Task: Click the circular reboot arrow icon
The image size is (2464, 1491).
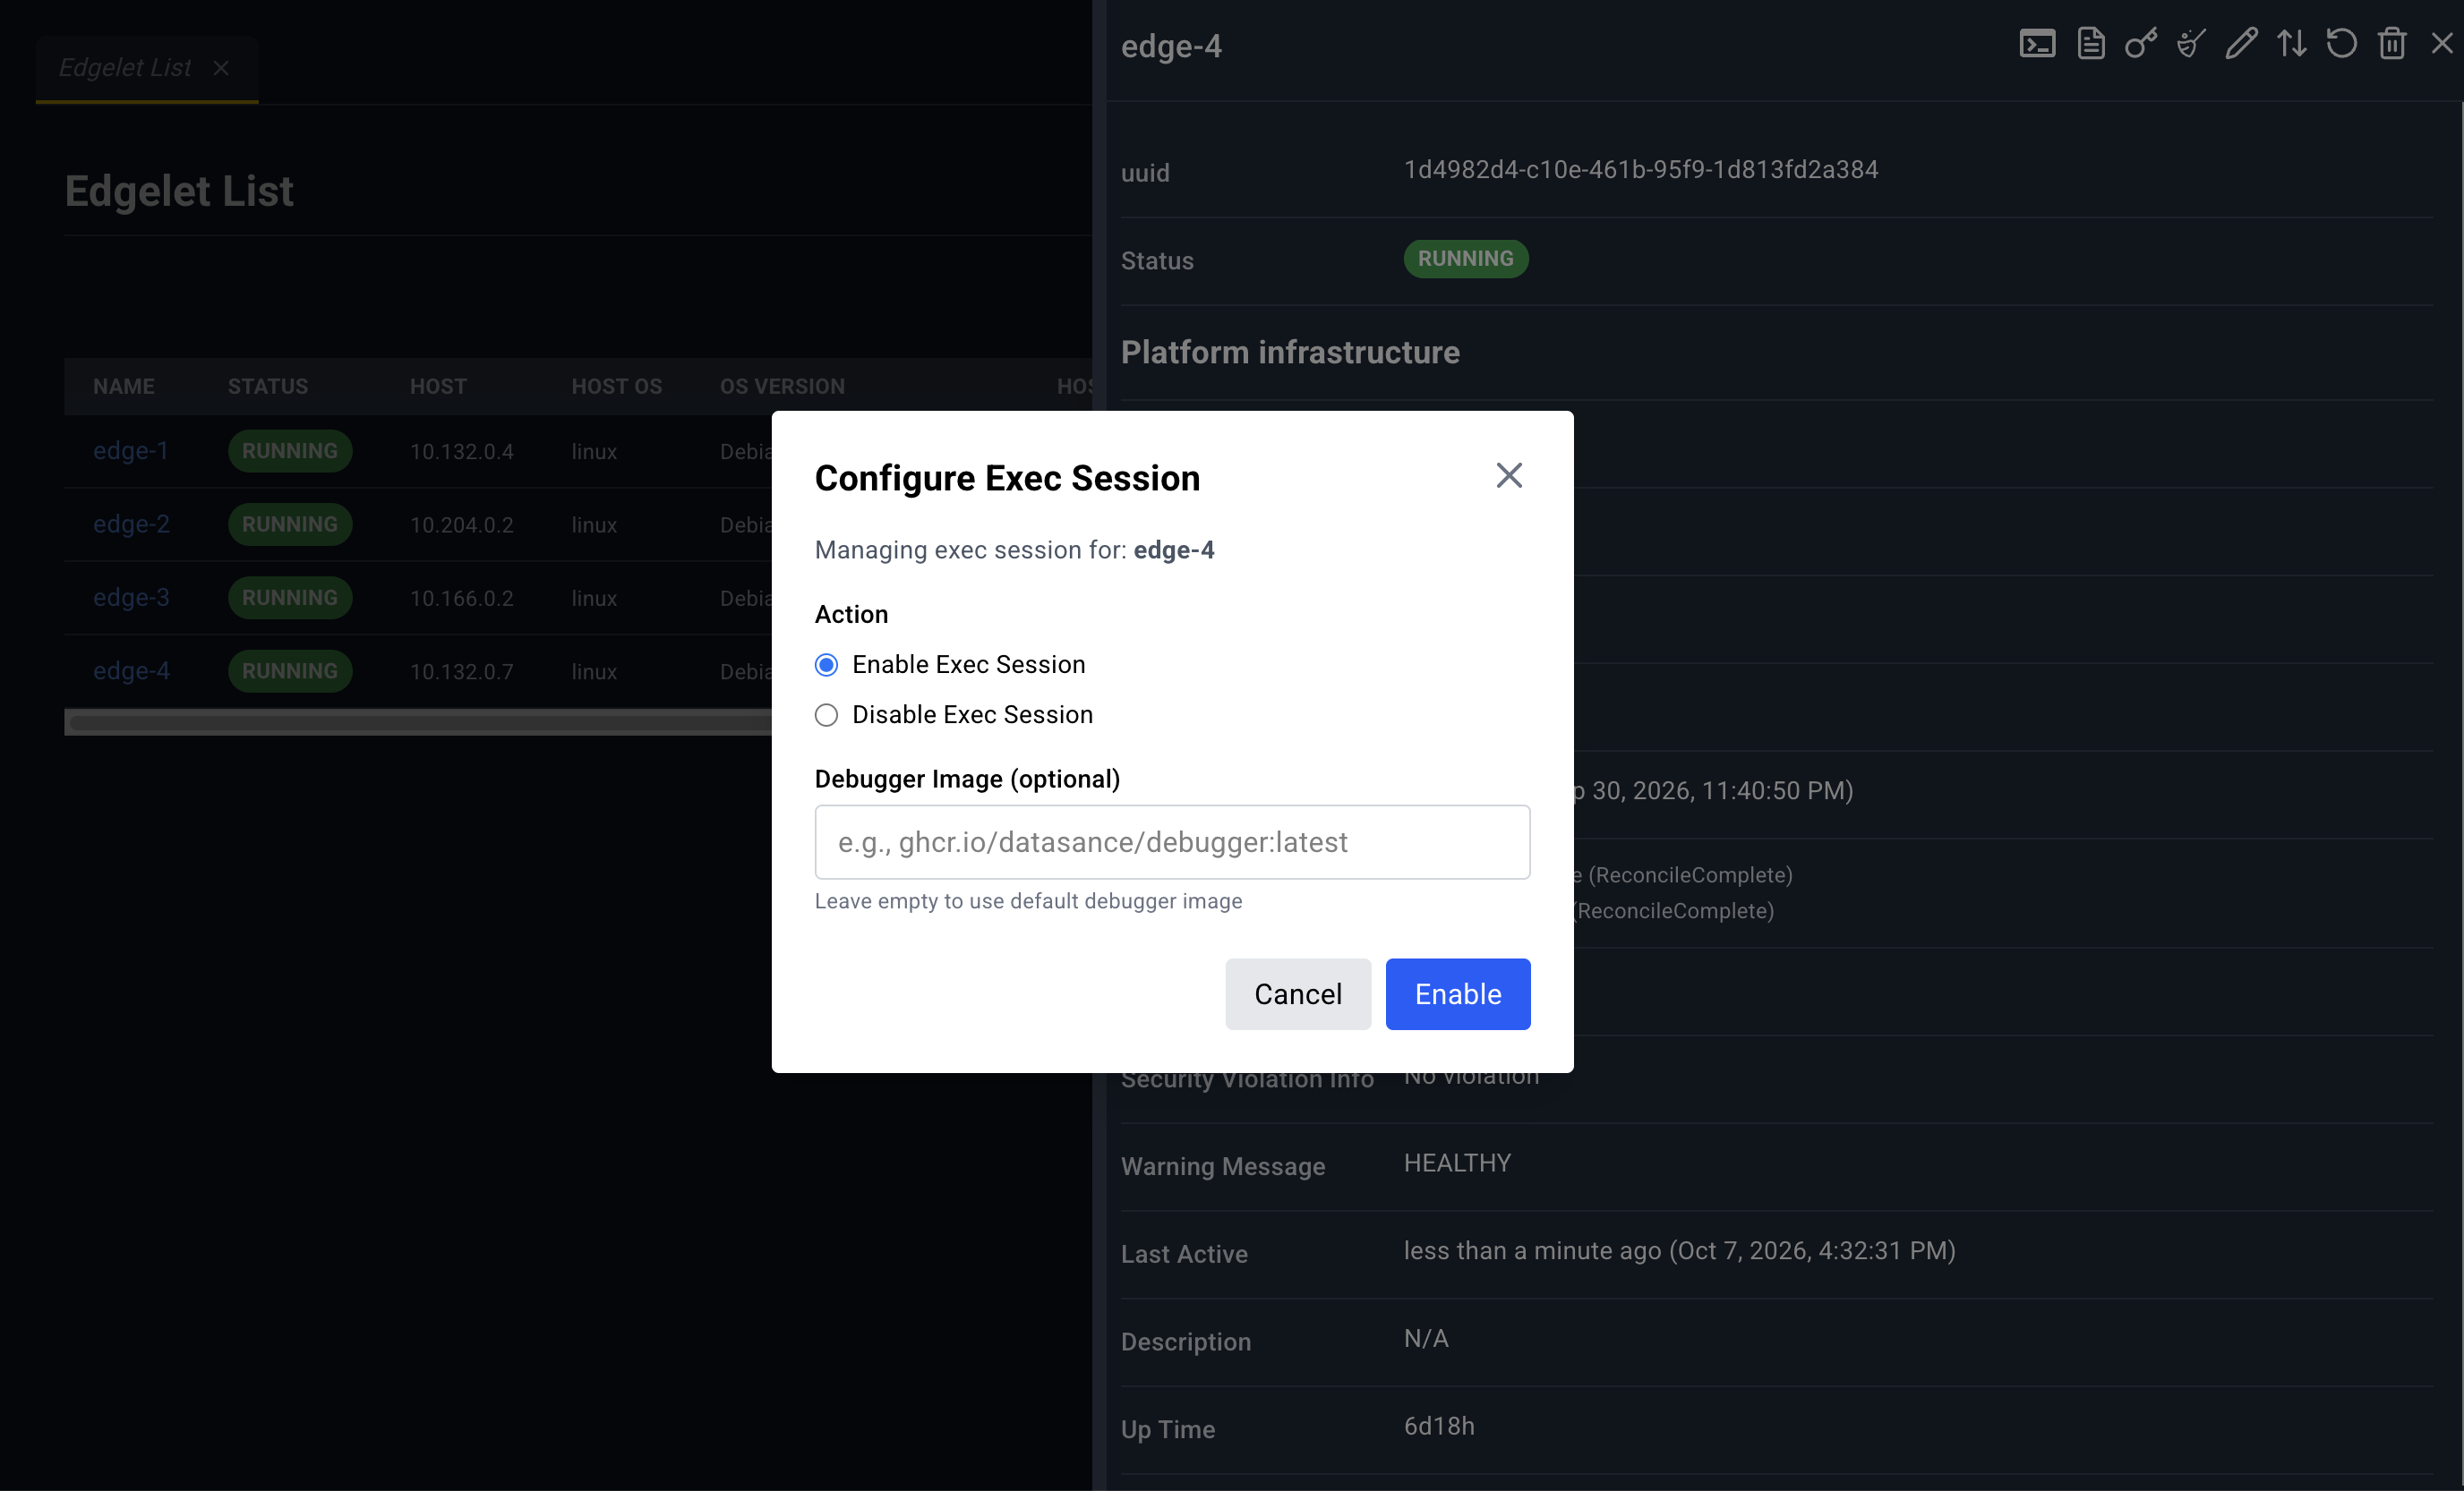Action: click(2341, 44)
